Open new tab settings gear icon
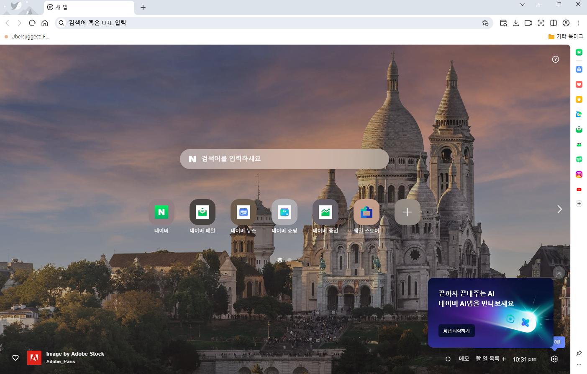 554,359
